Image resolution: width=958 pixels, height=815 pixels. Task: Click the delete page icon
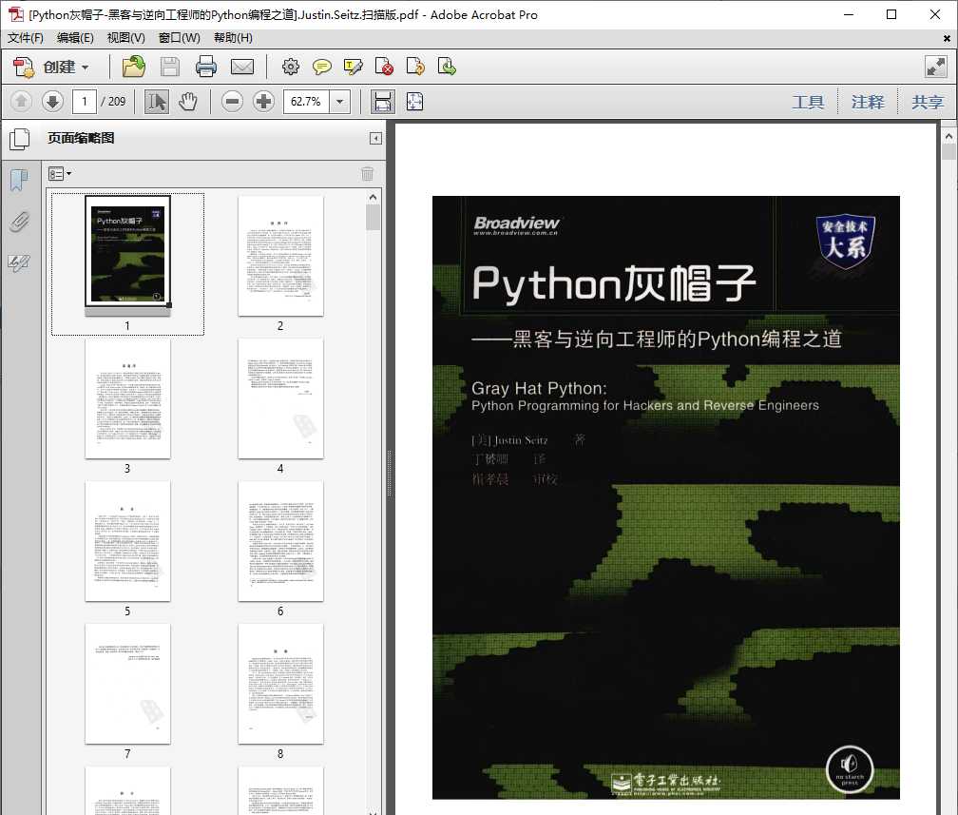point(384,66)
